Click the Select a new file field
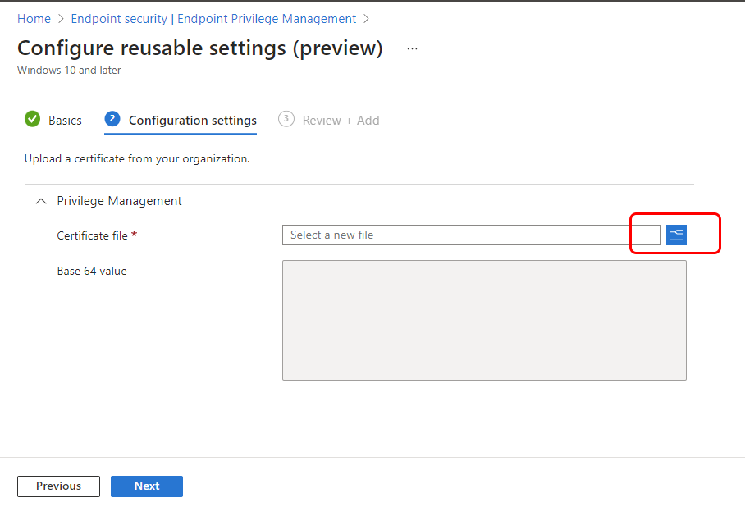Screen dimensions: 745x507 (471, 235)
